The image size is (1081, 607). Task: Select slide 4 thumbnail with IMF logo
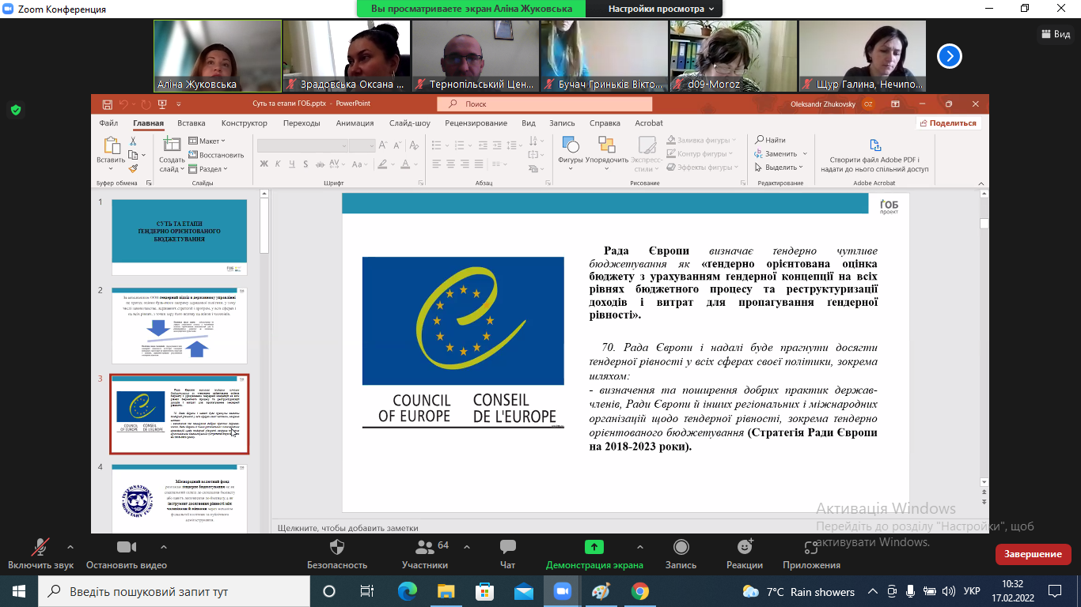point(179,500)
